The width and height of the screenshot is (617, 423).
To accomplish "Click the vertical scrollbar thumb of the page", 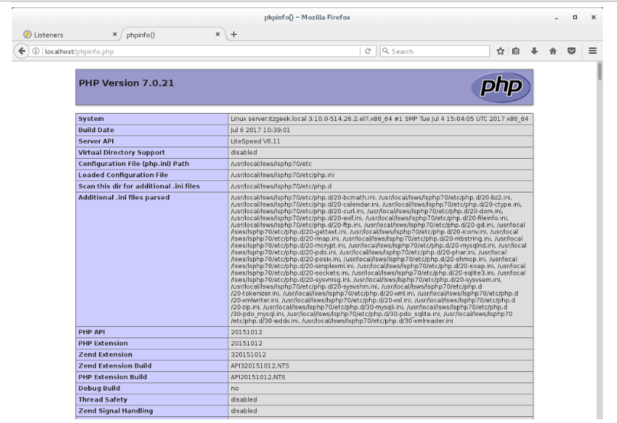I will (600, 71).
